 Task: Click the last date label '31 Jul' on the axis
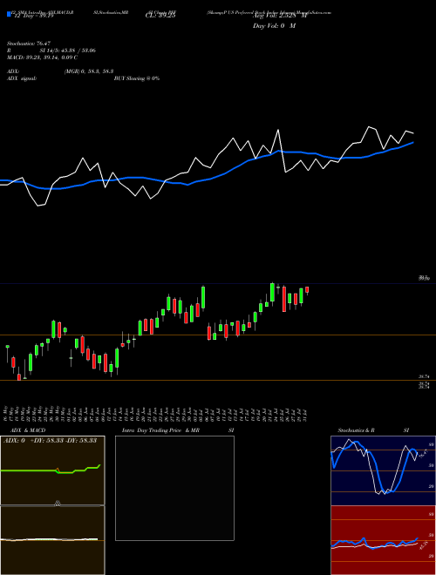tap(305, 415)
